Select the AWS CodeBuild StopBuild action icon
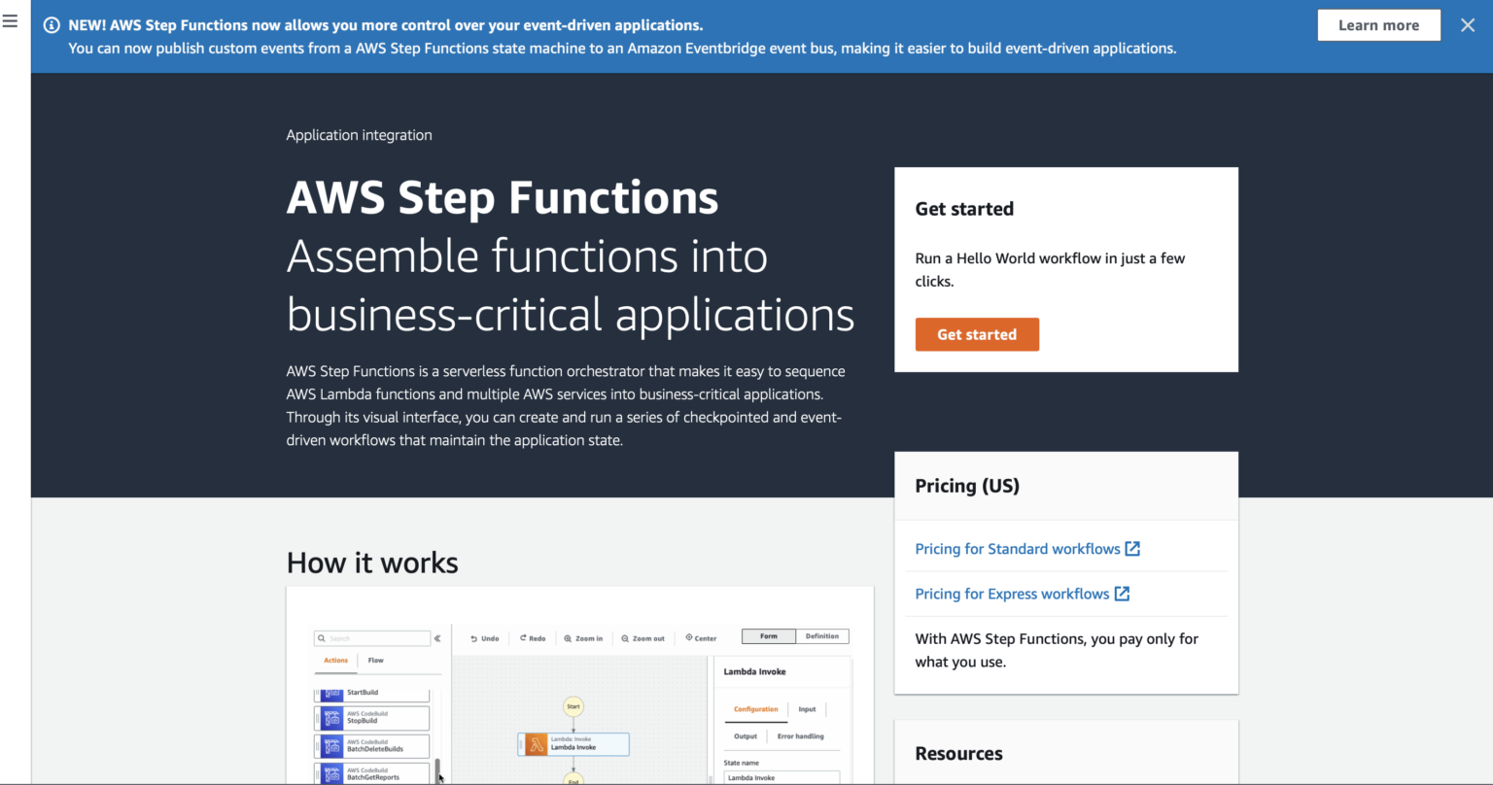Screen dimensions: 1493x785 click(332, 718)
